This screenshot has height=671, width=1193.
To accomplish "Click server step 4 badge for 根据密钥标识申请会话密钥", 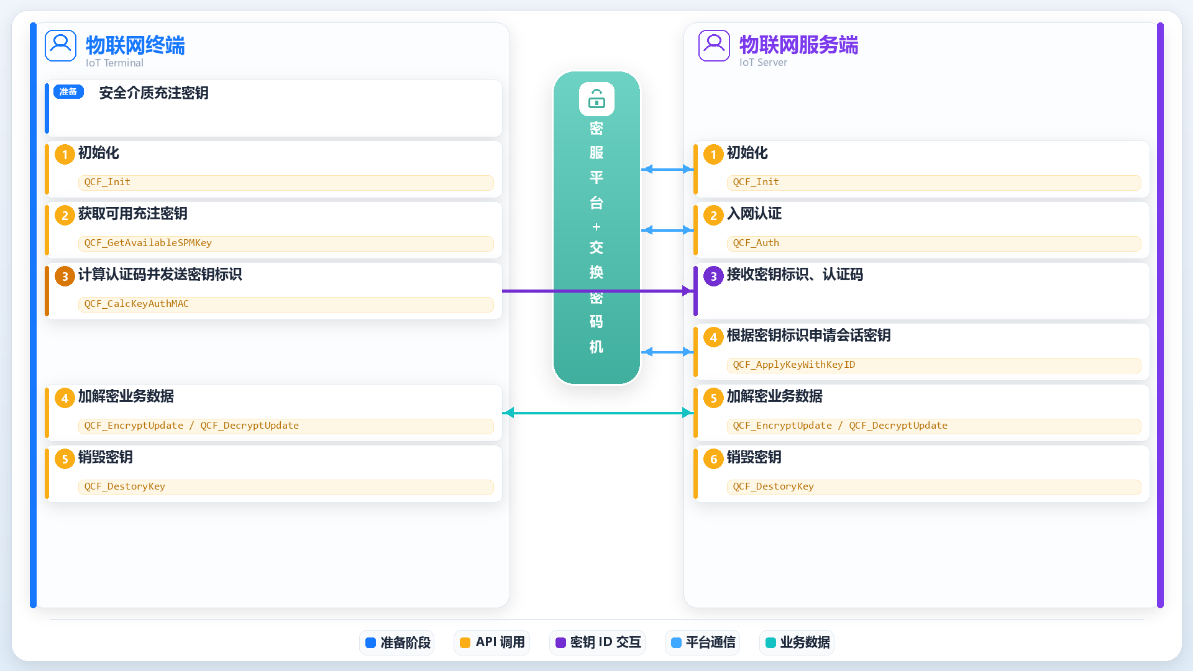I will pyautogui.click(x=713, y=337).
